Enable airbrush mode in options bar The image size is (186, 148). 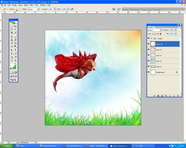click(72, 9)
